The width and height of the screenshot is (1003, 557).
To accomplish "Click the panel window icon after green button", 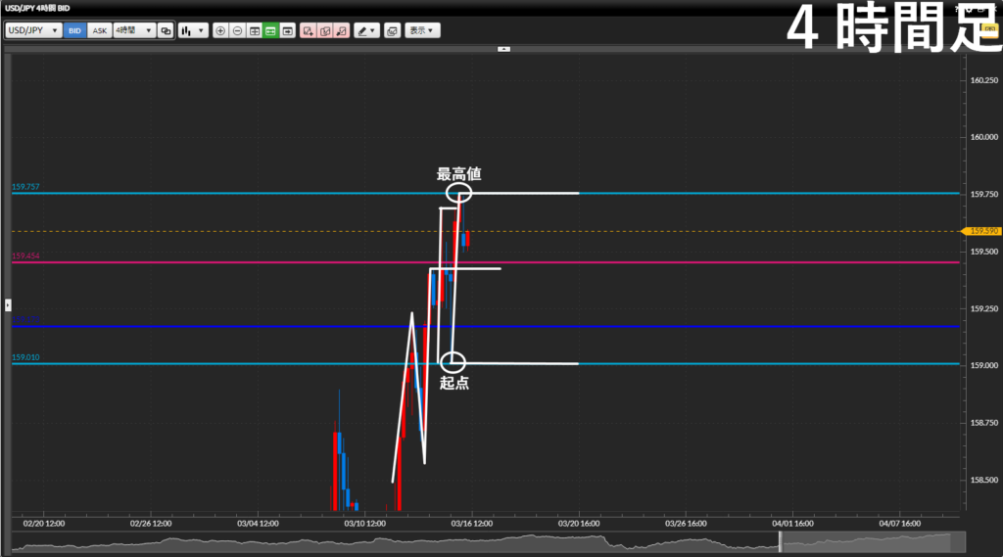I will (x=288, y=30).
